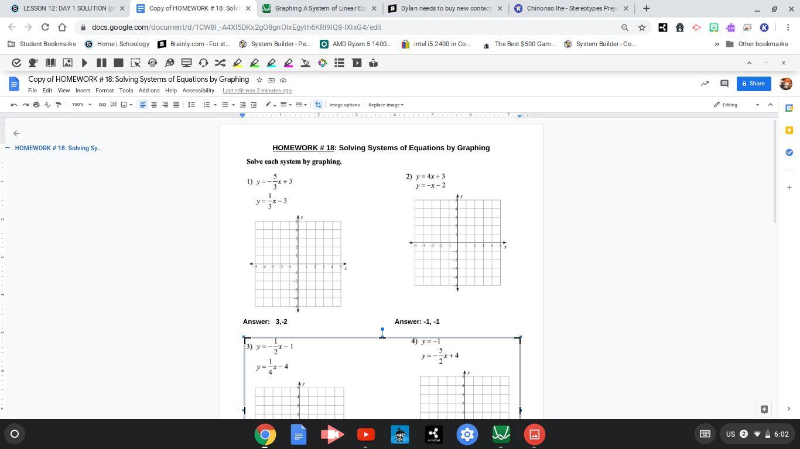This screenshot has width=800, height=449.
Task: Apply the pink highlighter
Action: click(288, 63)
